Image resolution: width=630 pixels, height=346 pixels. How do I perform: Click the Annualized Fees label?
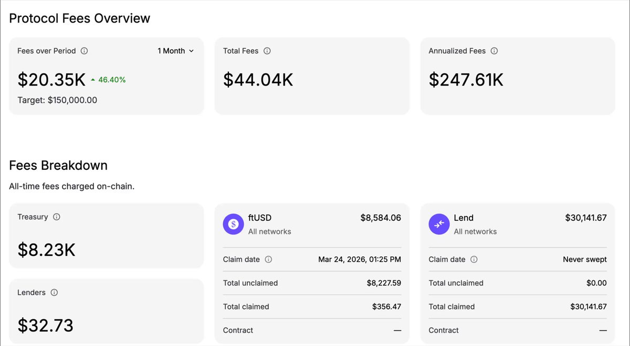pos(457,51)
